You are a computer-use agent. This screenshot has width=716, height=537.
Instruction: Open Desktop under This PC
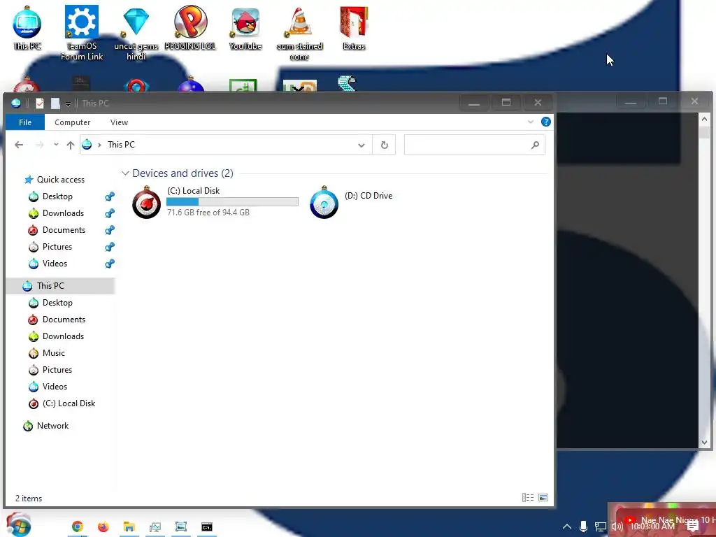pos(57,303)
